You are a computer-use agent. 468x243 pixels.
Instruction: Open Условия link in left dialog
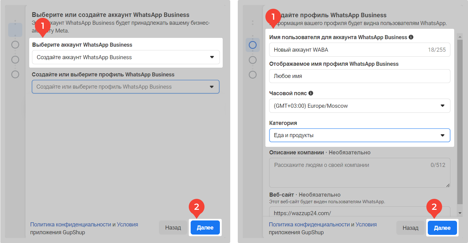click(x=128, y=225)
